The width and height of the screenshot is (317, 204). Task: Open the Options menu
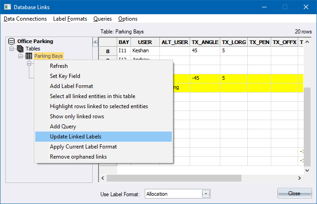click(128, 19)
